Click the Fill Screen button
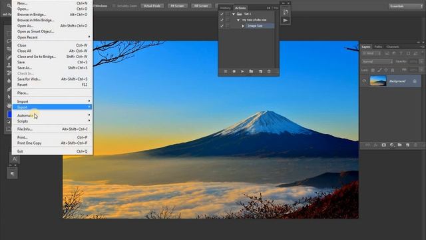This screenshot has height=240, width=426. [201, 6]
